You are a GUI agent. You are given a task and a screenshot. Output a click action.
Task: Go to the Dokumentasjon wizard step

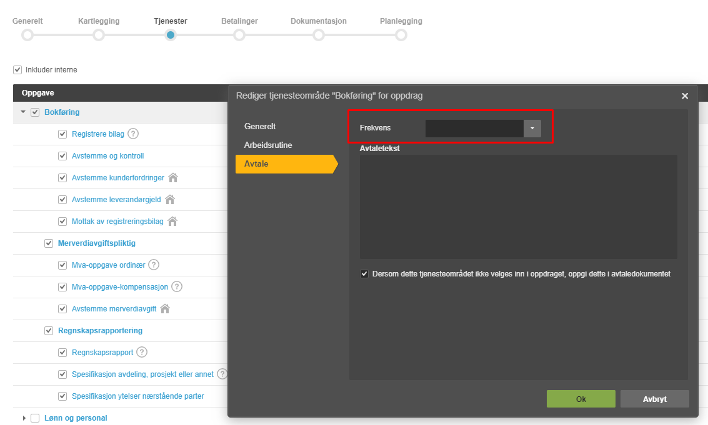tap(319, 35)
